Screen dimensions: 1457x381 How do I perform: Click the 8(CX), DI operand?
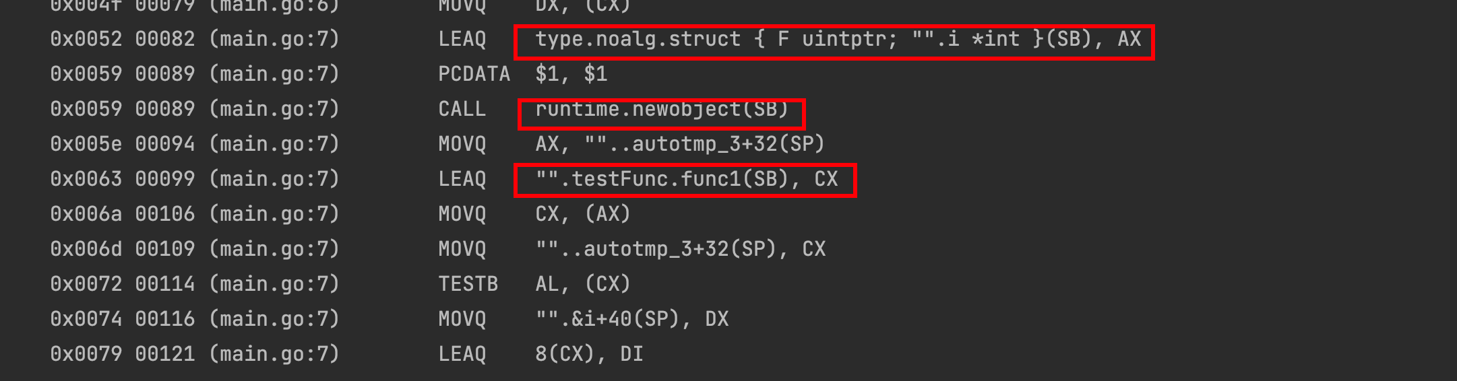[589, 354]
